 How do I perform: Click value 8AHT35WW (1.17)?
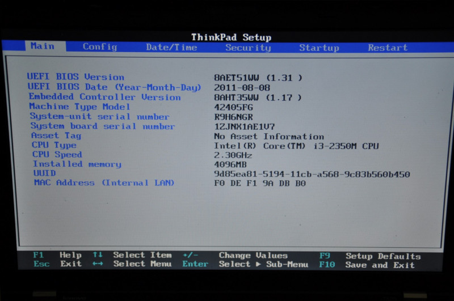[258, 97]
